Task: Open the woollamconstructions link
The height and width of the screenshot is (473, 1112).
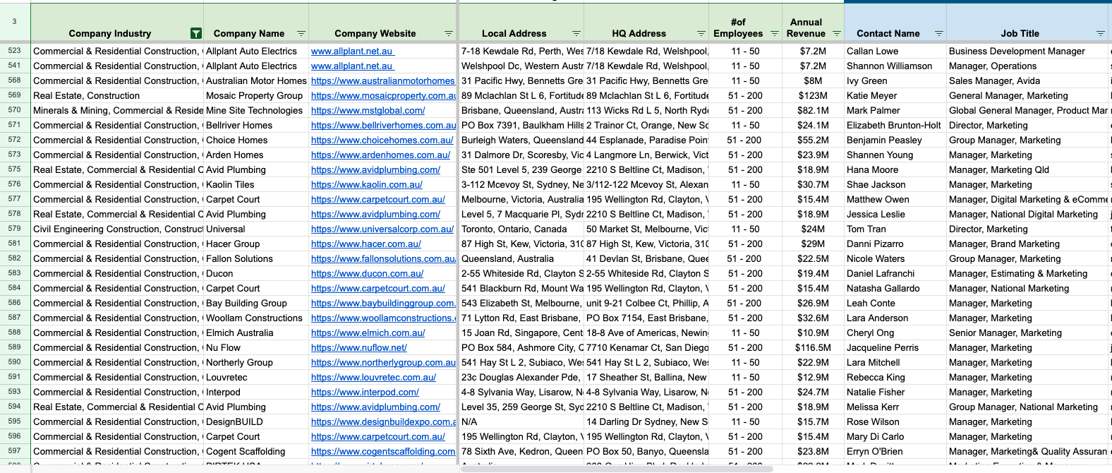Action: pyautogui.click(x=383, y=318)
